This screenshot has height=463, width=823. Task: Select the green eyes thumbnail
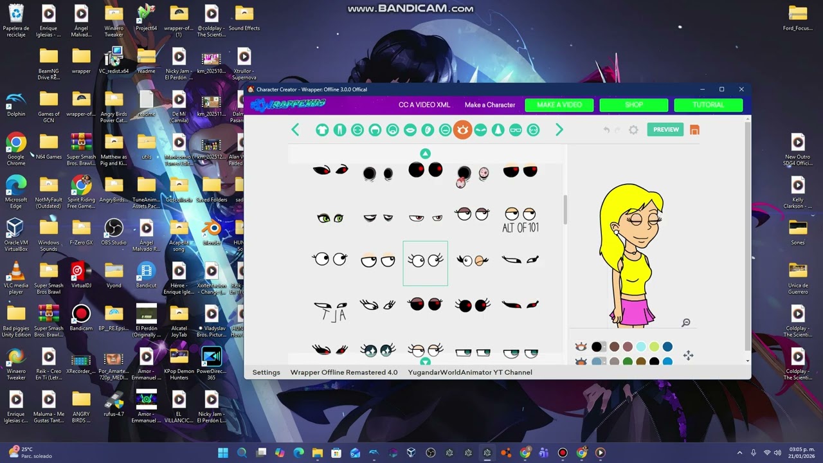tap(330, 218)
